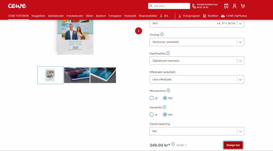Show info about Papirkvalitet option
The height and width of the screenshot is (151, 273).
pyautogui.click(x=168, y=53)
